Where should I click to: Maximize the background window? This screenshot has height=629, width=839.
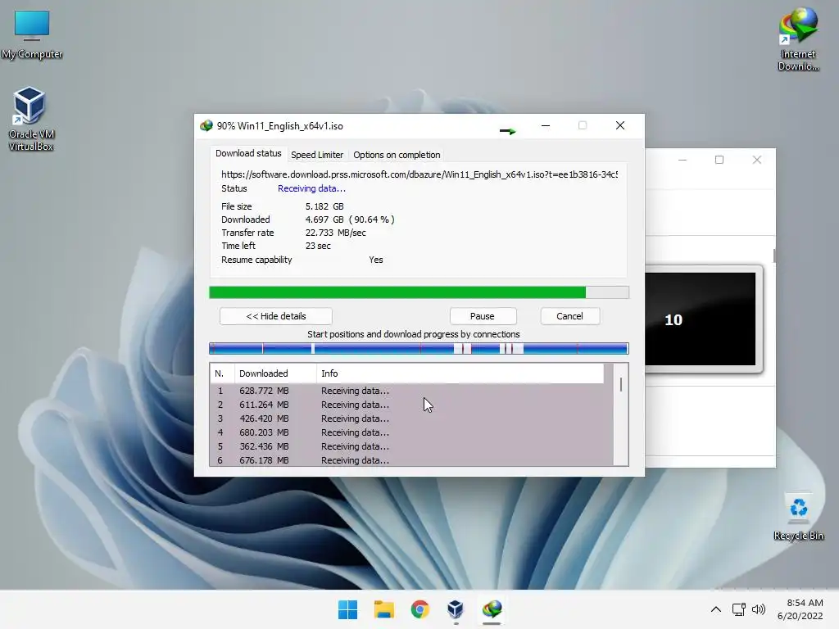click(719, 160)
